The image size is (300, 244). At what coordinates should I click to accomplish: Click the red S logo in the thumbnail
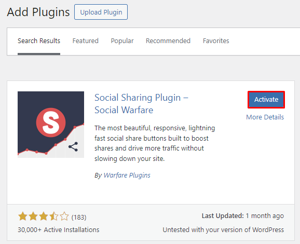pos(51,123)
